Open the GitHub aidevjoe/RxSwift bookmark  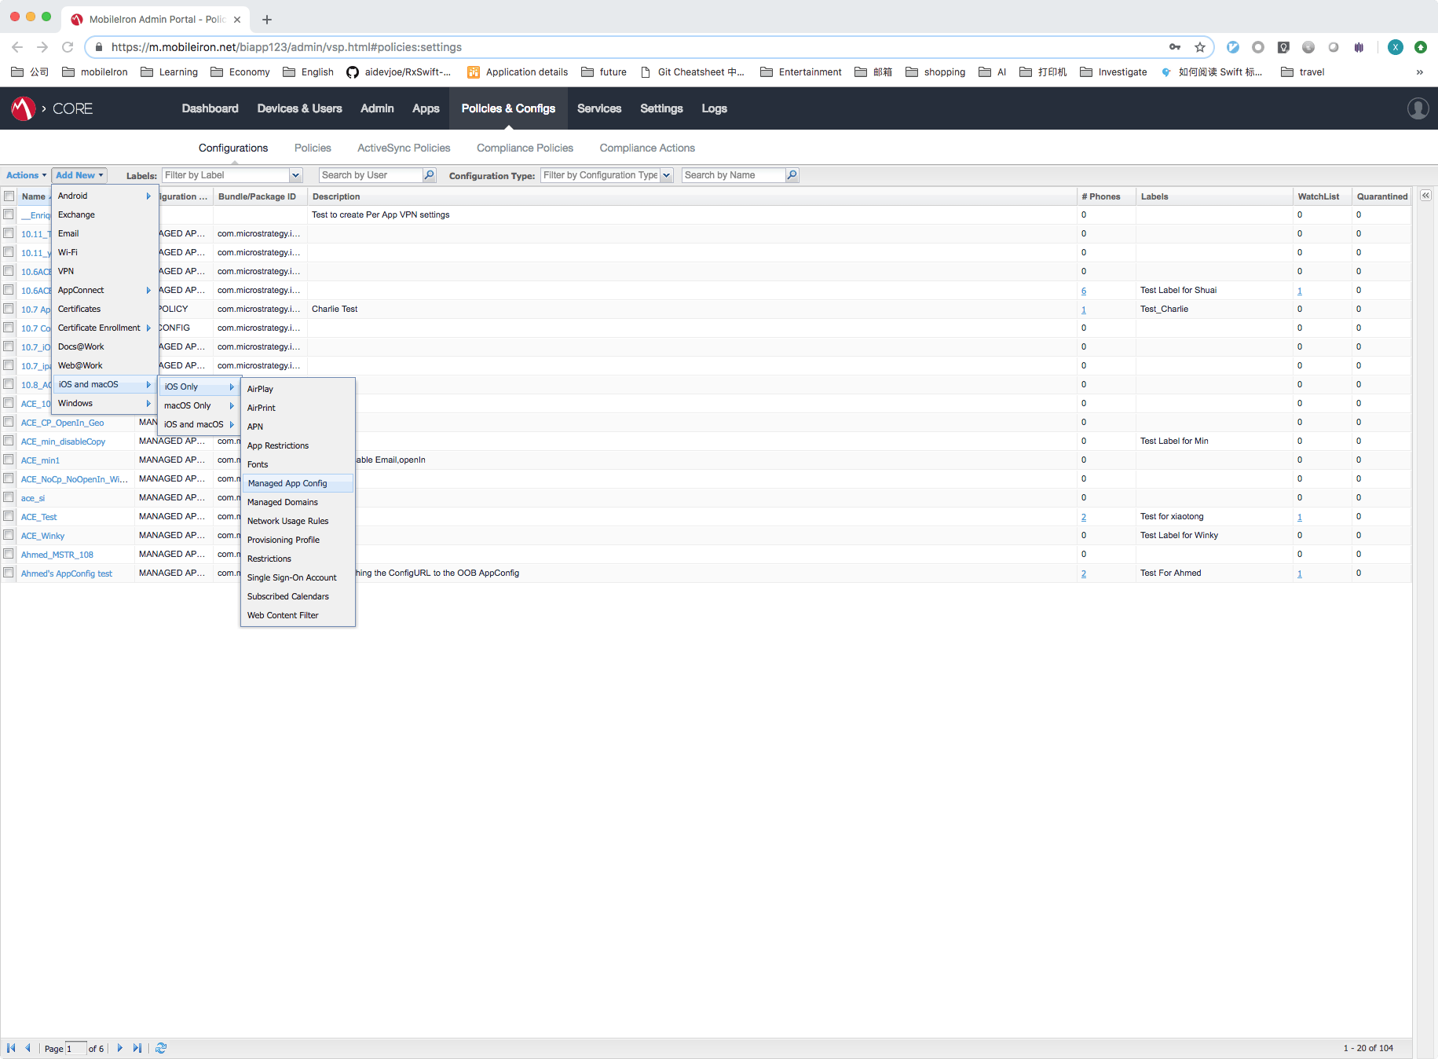coord(399,72)
